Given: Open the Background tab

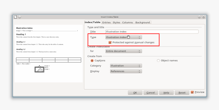Looking at the screenshot, I should pos(143,22).
